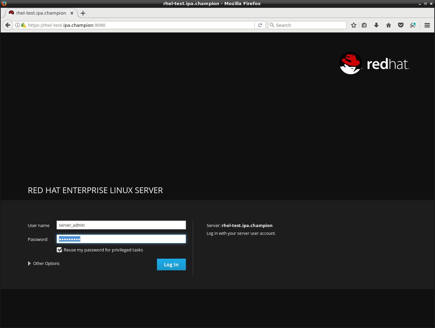Focus the Password input field
This screenshot has height=328, width=435.
121,239
